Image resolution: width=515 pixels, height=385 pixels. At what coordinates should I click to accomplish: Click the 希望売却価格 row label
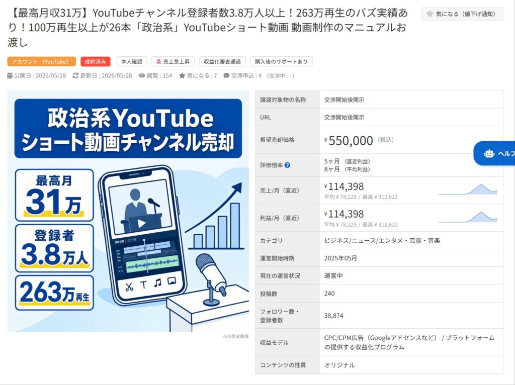[277, 140]
